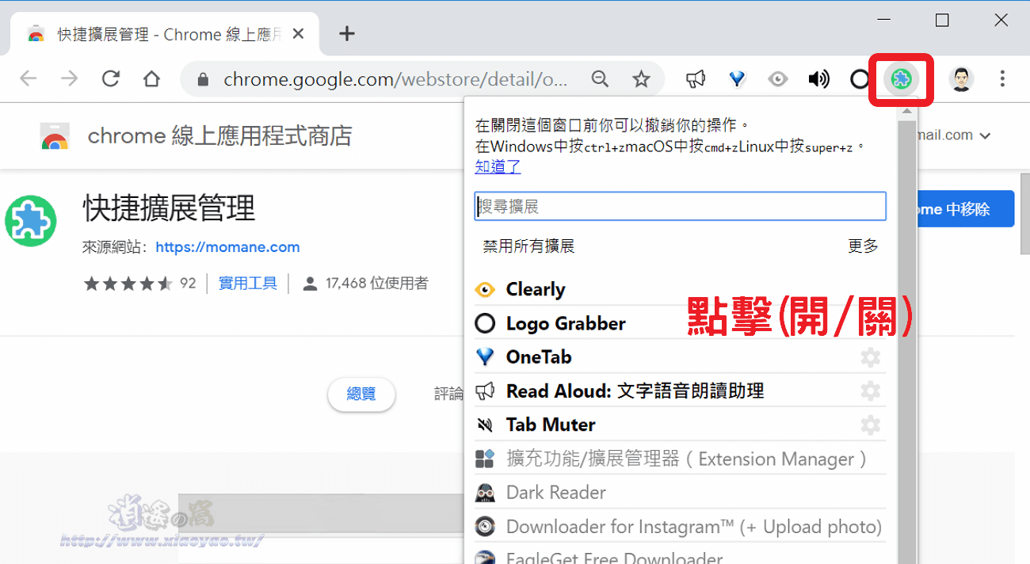Click the zoom magnifier in address bar
The width and height of the screenshot is (1030, 564).
(601, 78)
